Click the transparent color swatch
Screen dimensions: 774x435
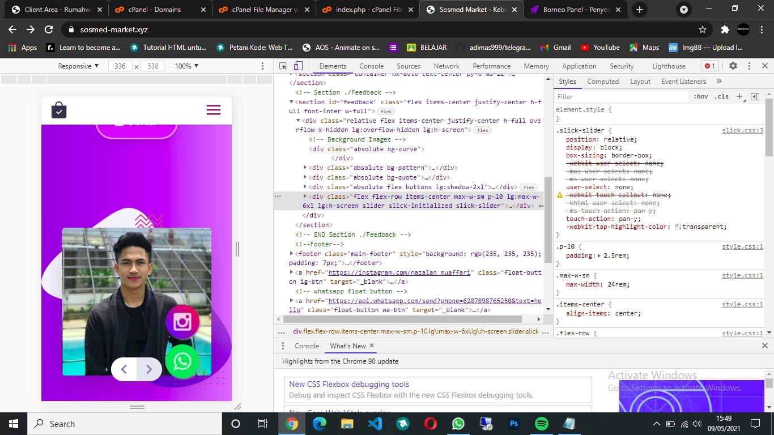click(678, 227)
